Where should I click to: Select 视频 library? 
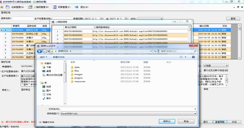(x=48, y=87)
